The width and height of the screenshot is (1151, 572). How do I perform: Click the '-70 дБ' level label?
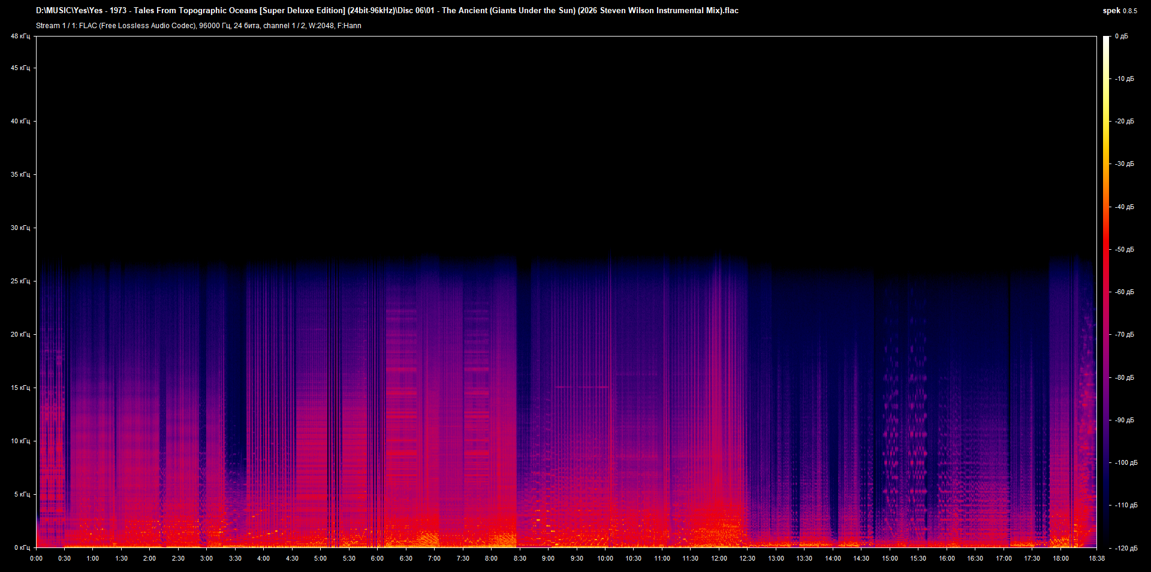[1125, 335]
